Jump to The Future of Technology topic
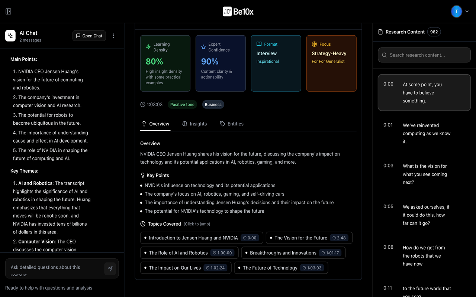Image resolution: width=476 pixels, height=297 pixels. click(281, 268)
